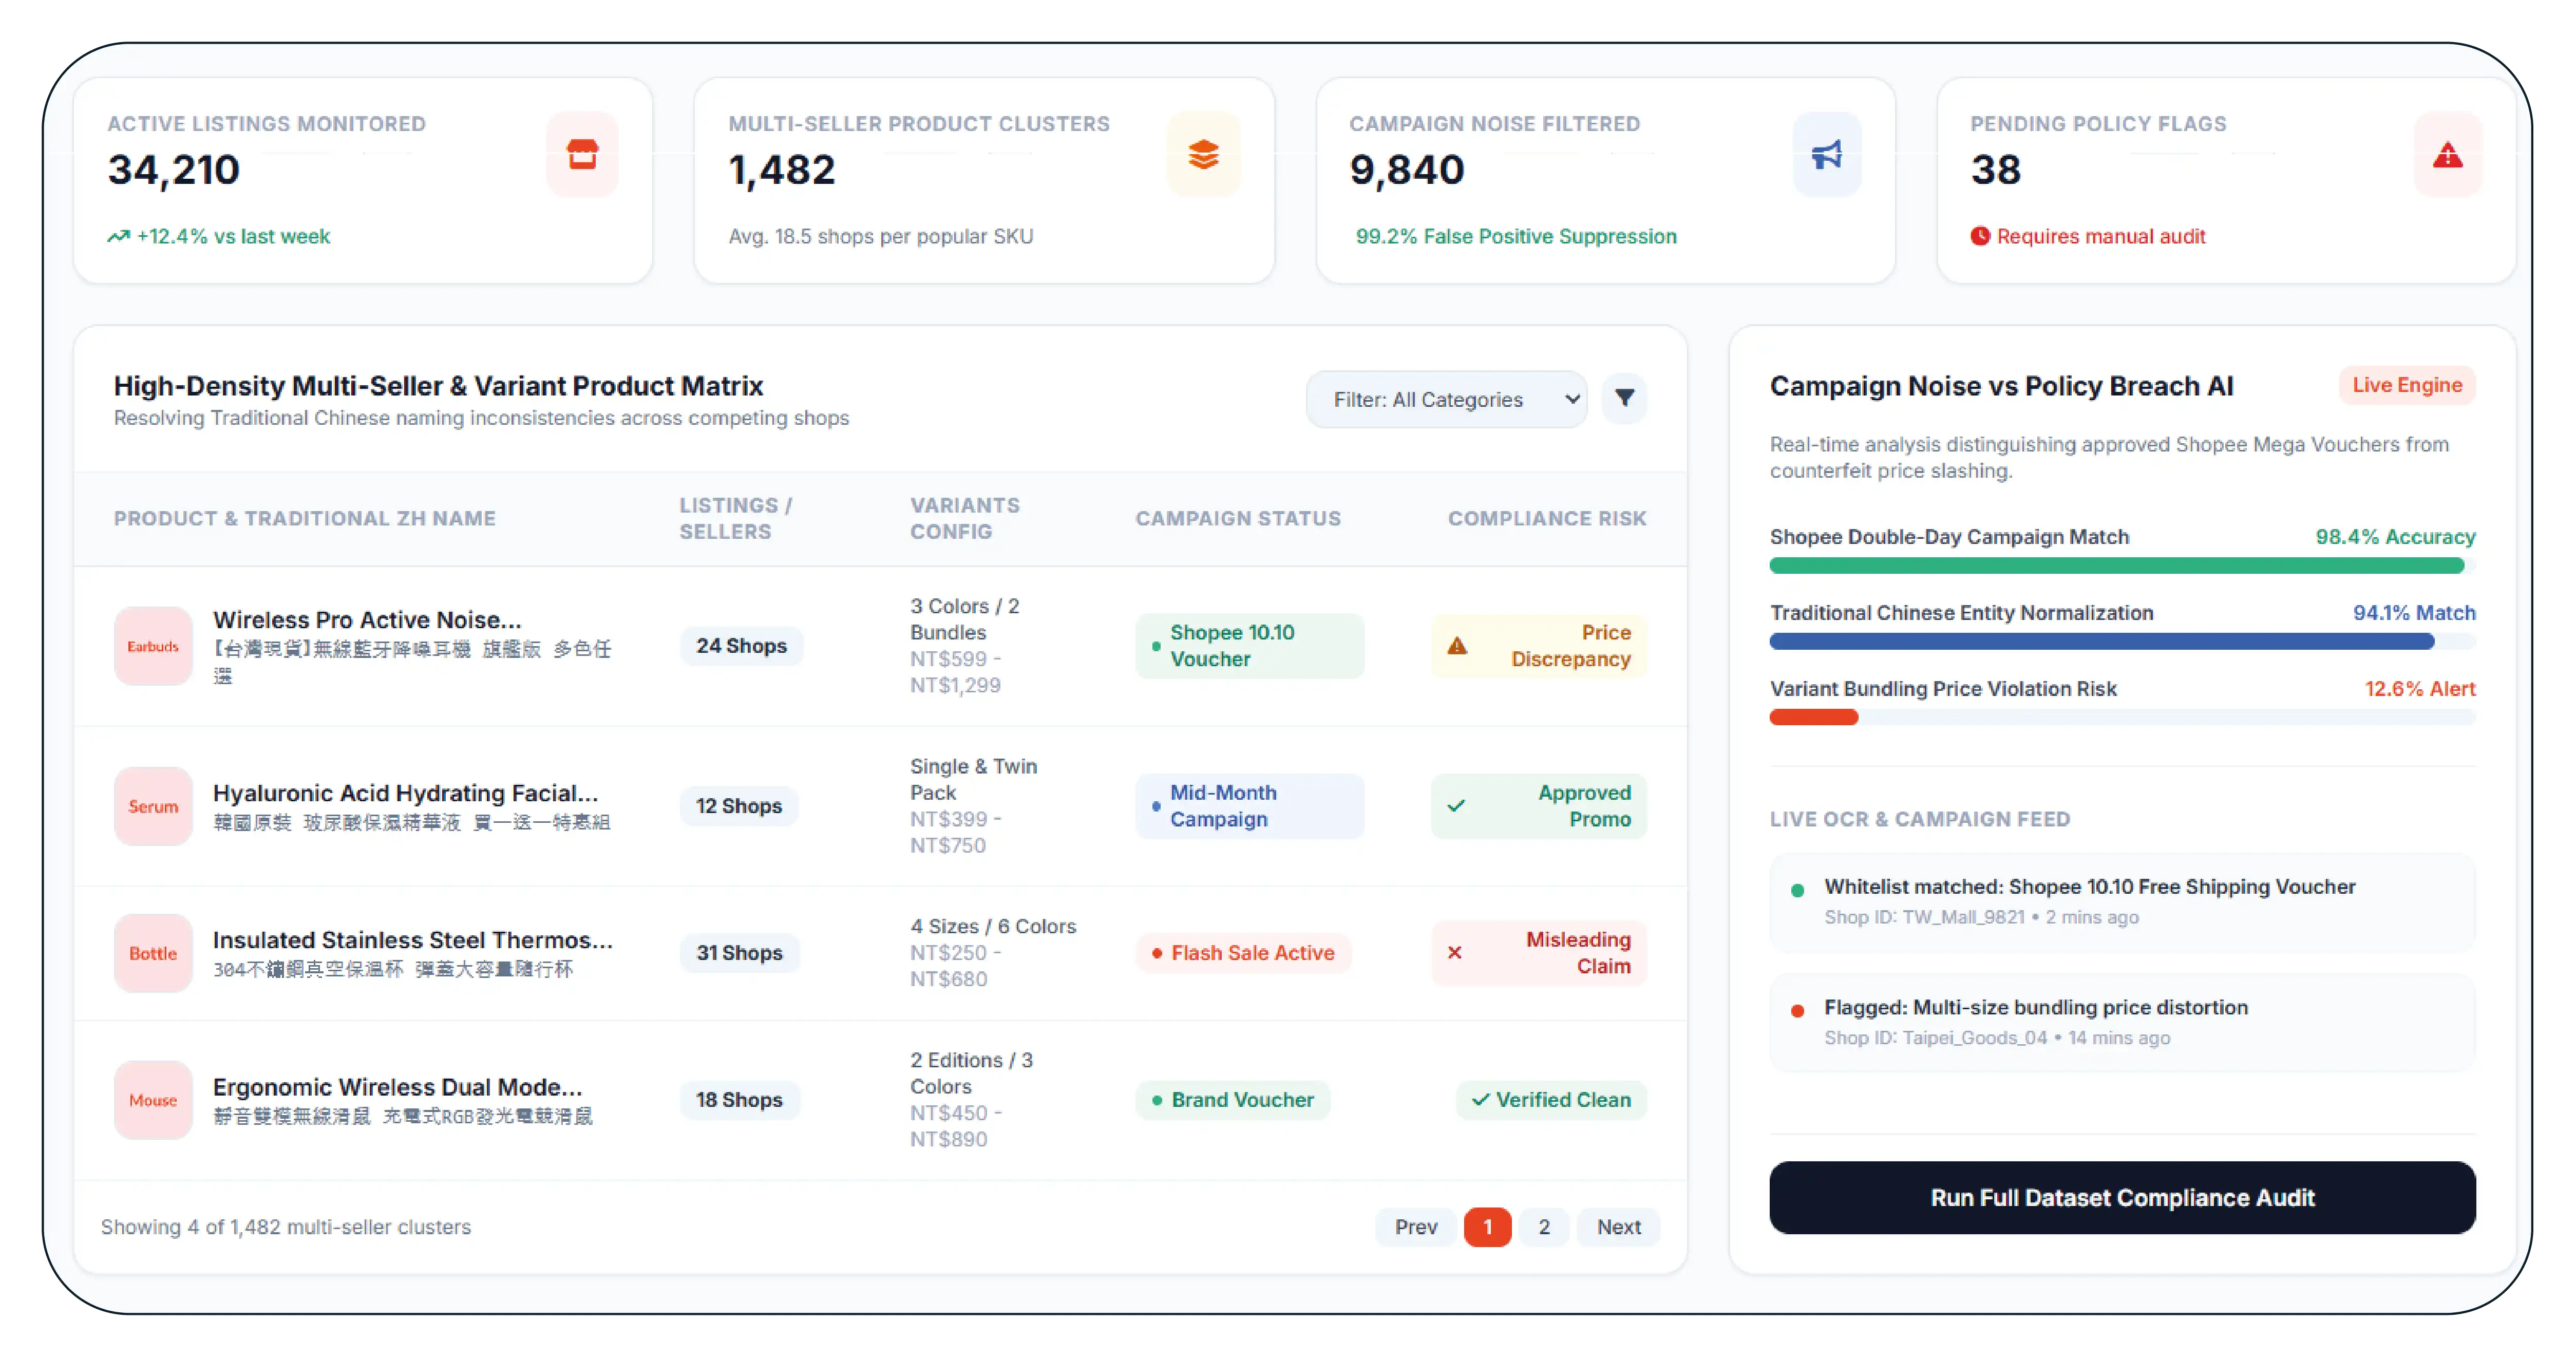This screenshot has width=2576, height=1357.
Task: Click the warning icon in Price Discrepancy badge
Action: tap(1457, 646)
